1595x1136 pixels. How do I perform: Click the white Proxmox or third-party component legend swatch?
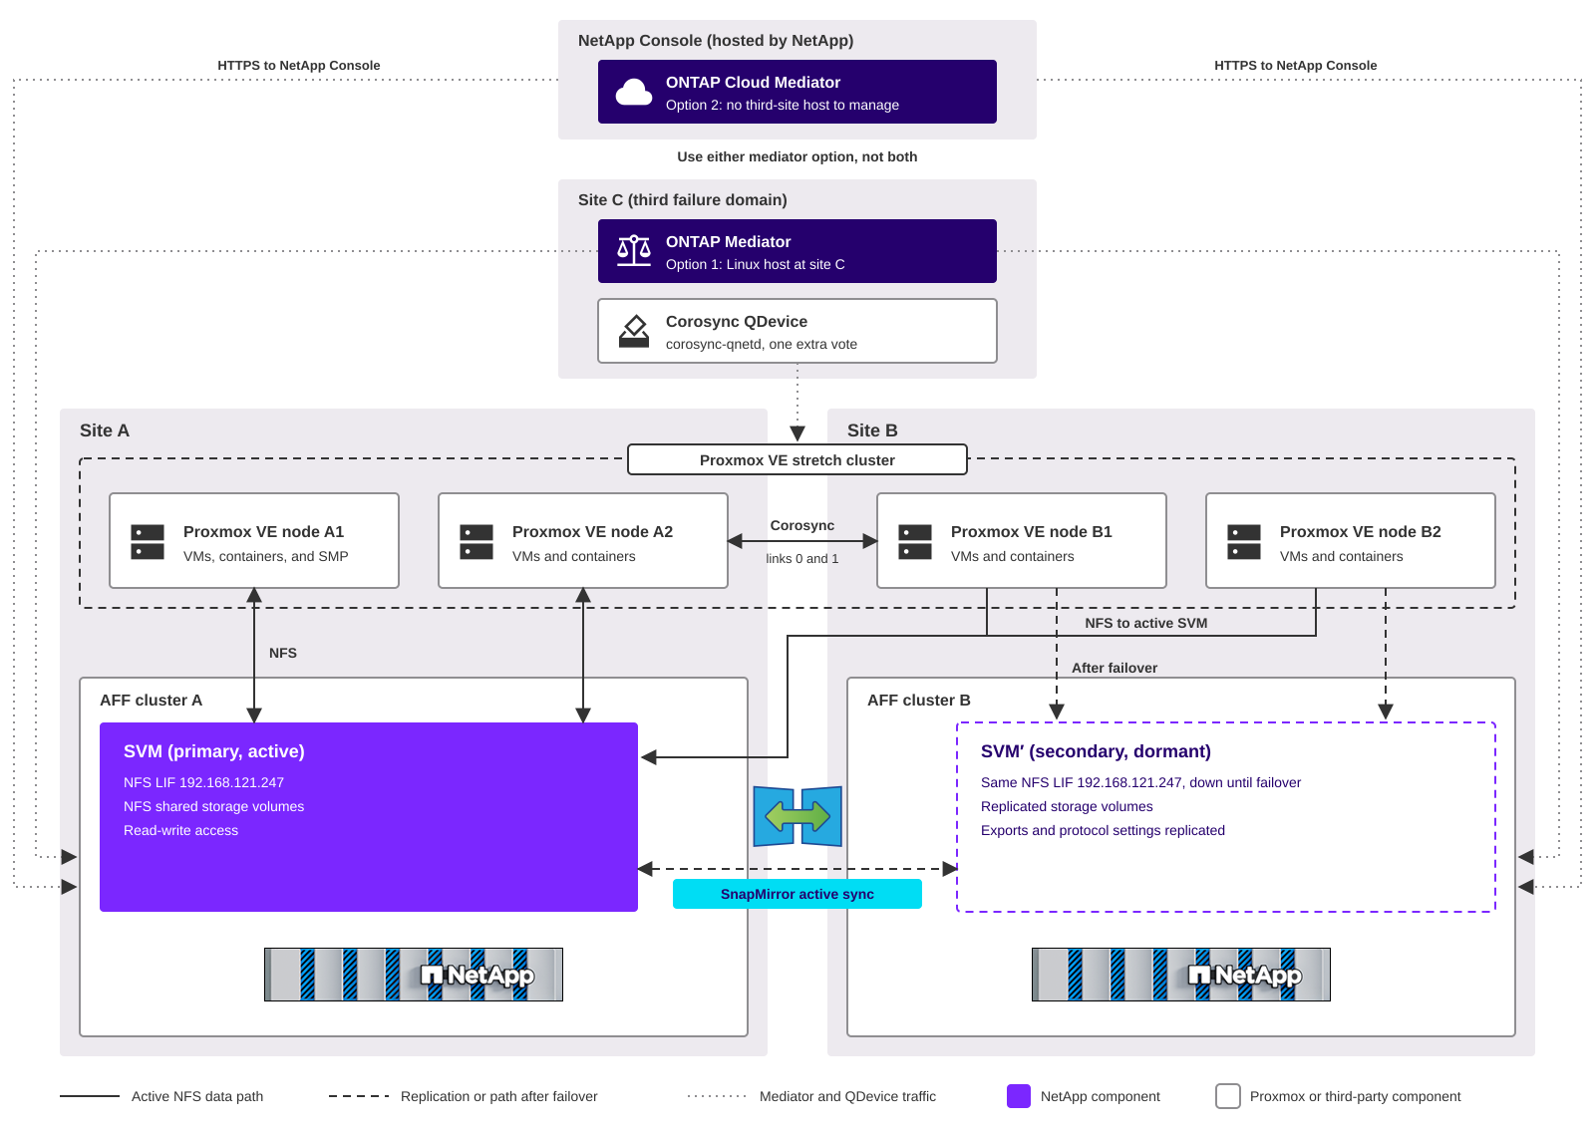[x=1228, y=1096]
